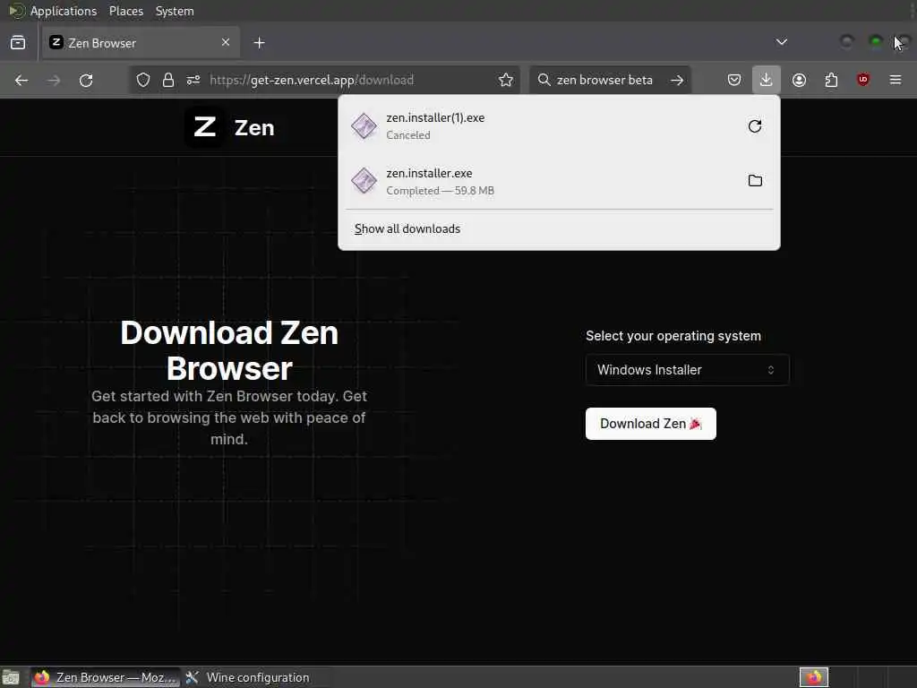Toggle the downloads toolbar button
This screenshot has width=917, height=688.
767,80
